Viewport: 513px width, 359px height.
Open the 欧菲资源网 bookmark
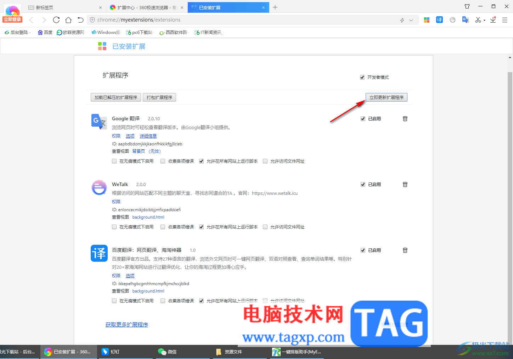(x=71, y=33)
